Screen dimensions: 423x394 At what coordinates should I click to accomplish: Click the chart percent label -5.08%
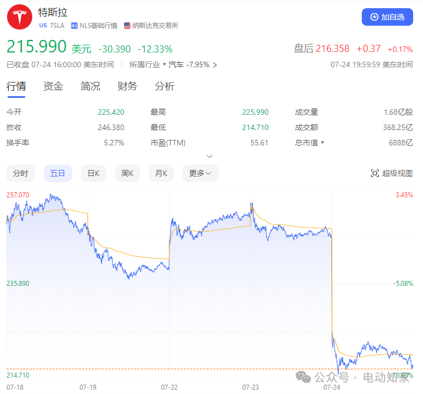click(x=403, y=284)
